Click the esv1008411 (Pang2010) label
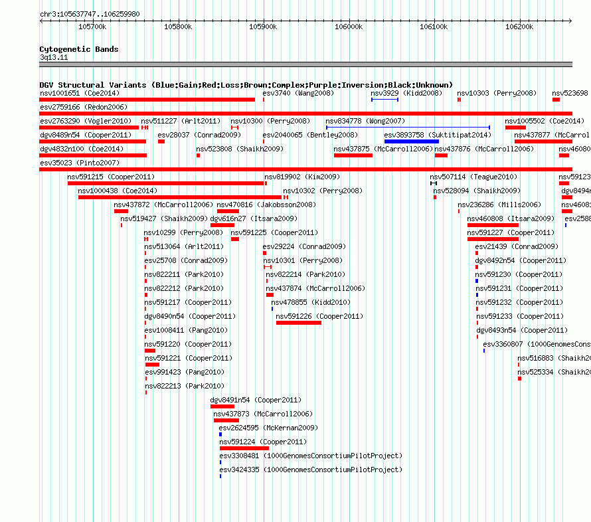 [x=186, y=330]
